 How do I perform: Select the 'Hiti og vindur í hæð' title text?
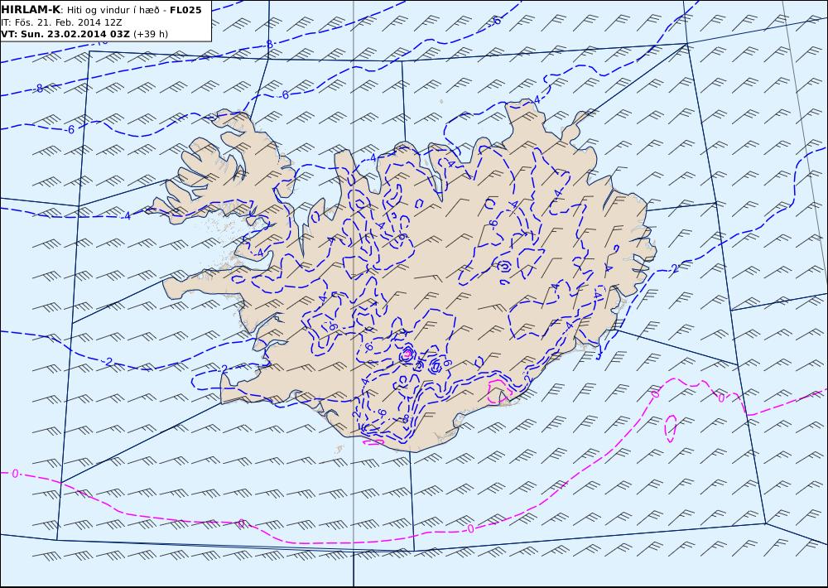tap(113, 10)
